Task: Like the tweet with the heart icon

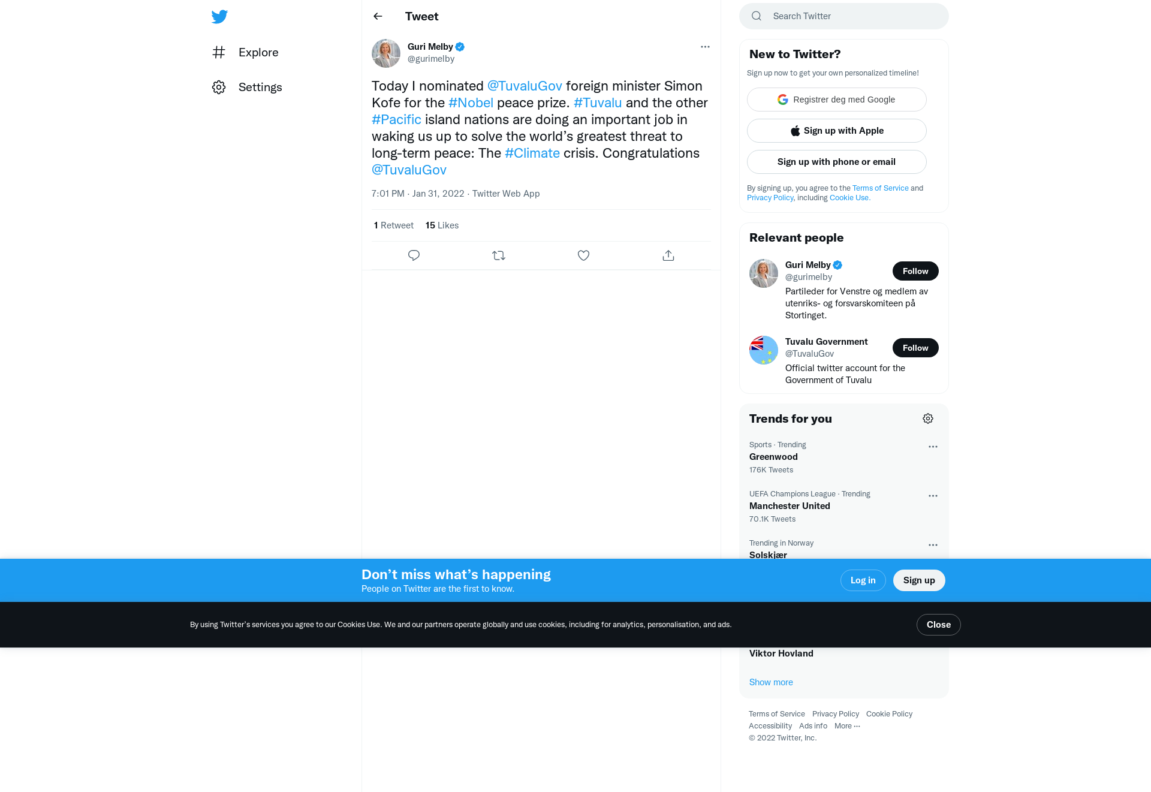Action: click(x=583, y=255)
